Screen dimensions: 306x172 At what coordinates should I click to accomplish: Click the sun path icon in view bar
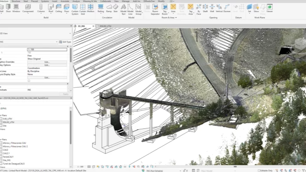point(98,167)
